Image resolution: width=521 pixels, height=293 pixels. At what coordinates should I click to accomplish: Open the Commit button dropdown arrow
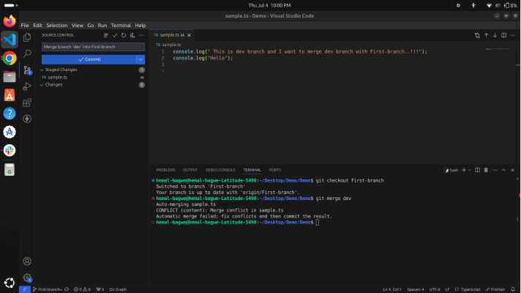pos(140,59)
